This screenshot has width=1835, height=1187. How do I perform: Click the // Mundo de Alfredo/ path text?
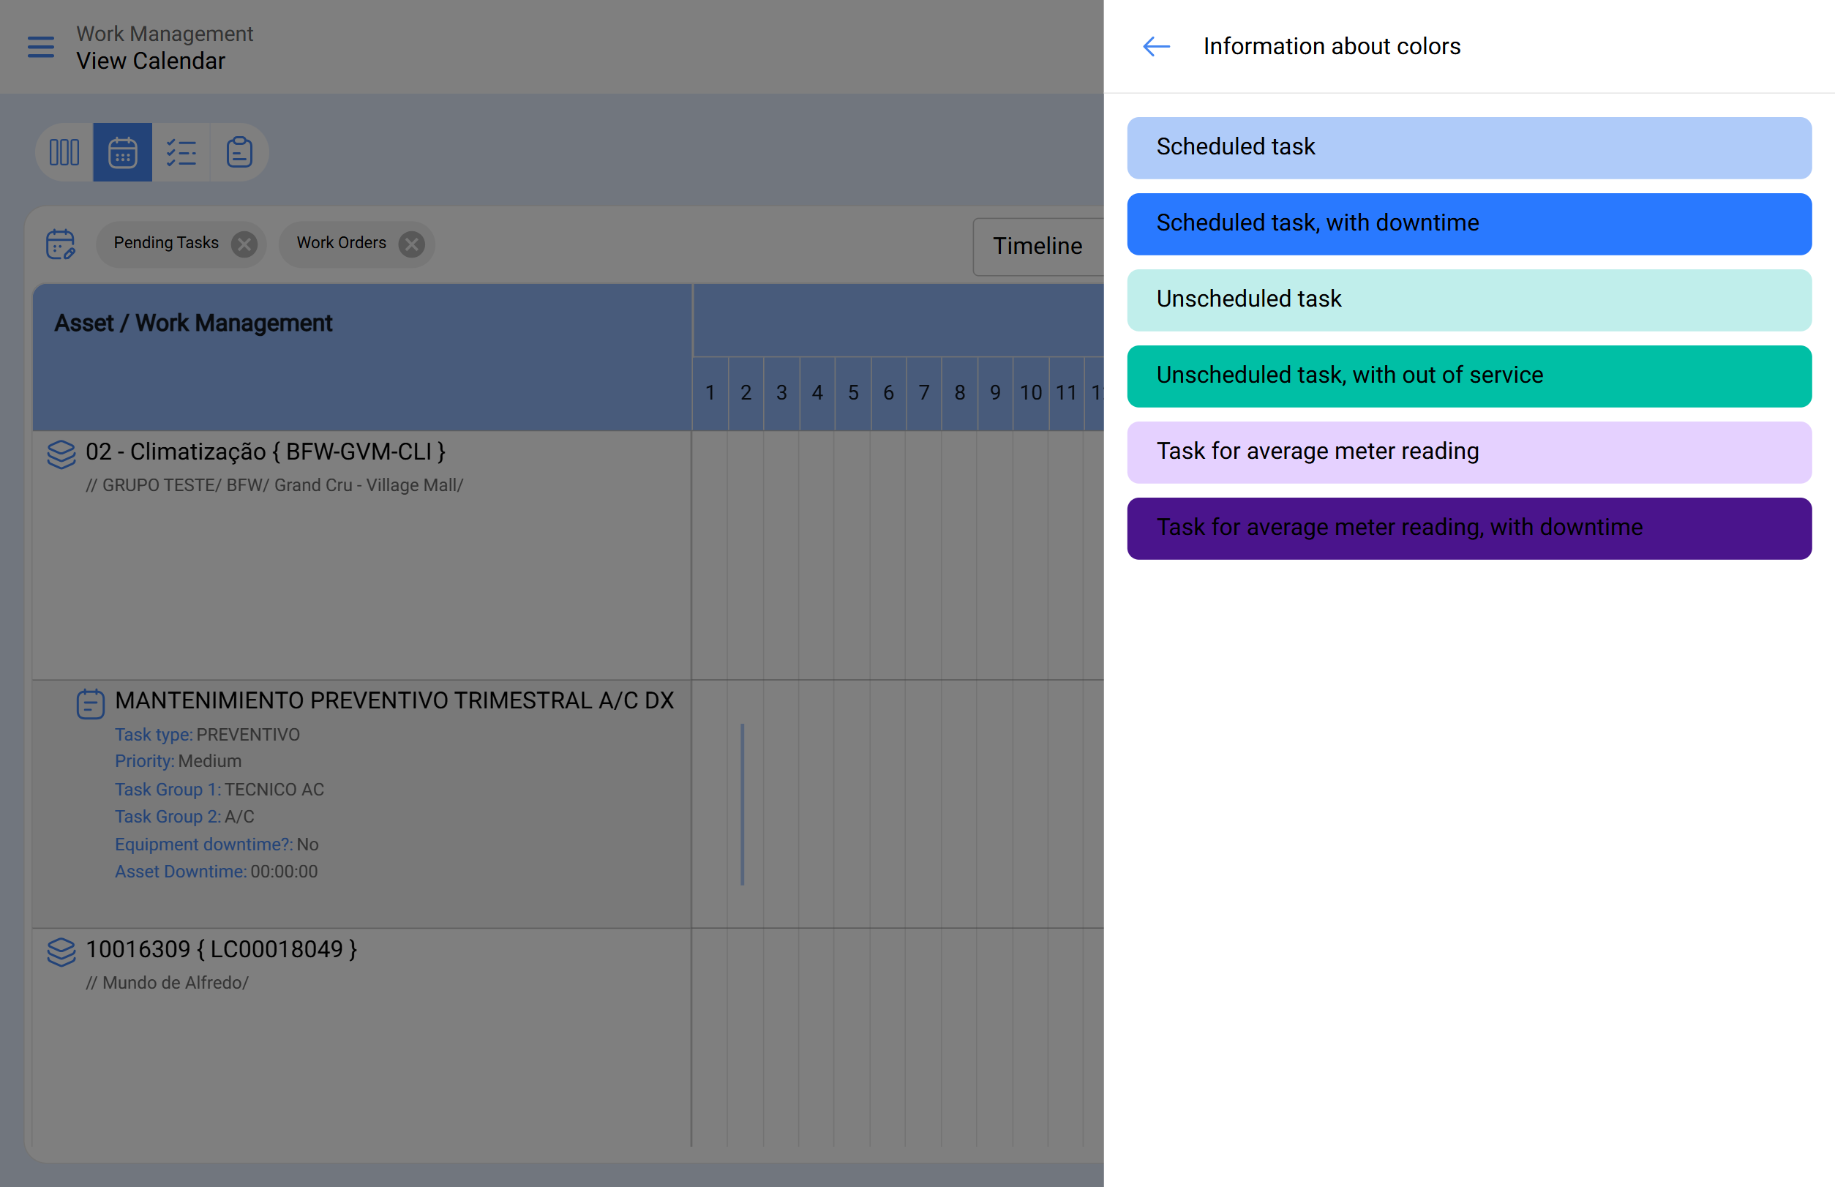coord(168,983)
